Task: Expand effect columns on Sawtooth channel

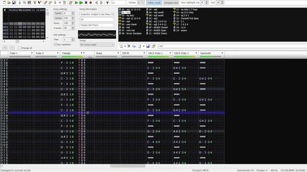Action: click(222, 53)
